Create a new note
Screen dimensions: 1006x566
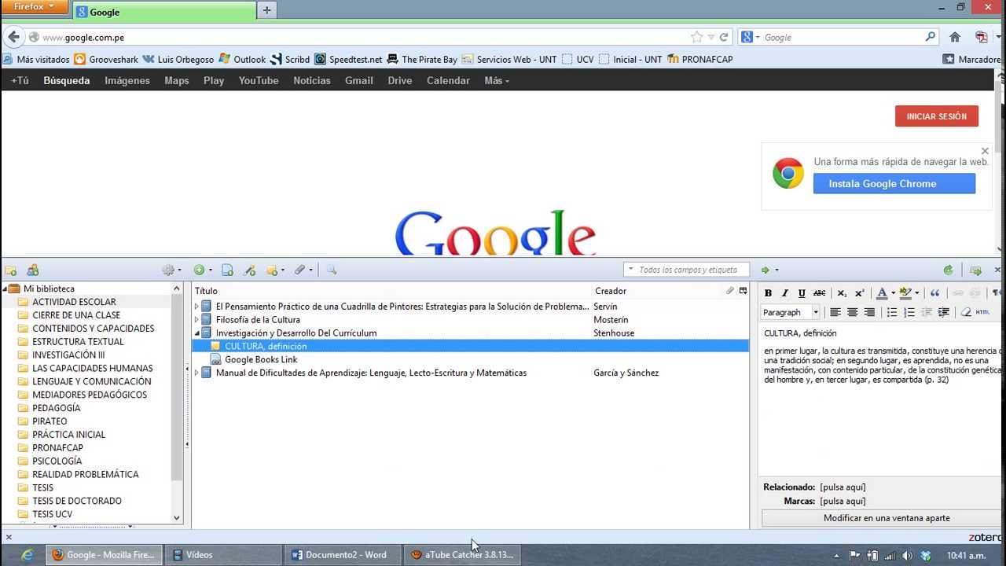point(274,270)
